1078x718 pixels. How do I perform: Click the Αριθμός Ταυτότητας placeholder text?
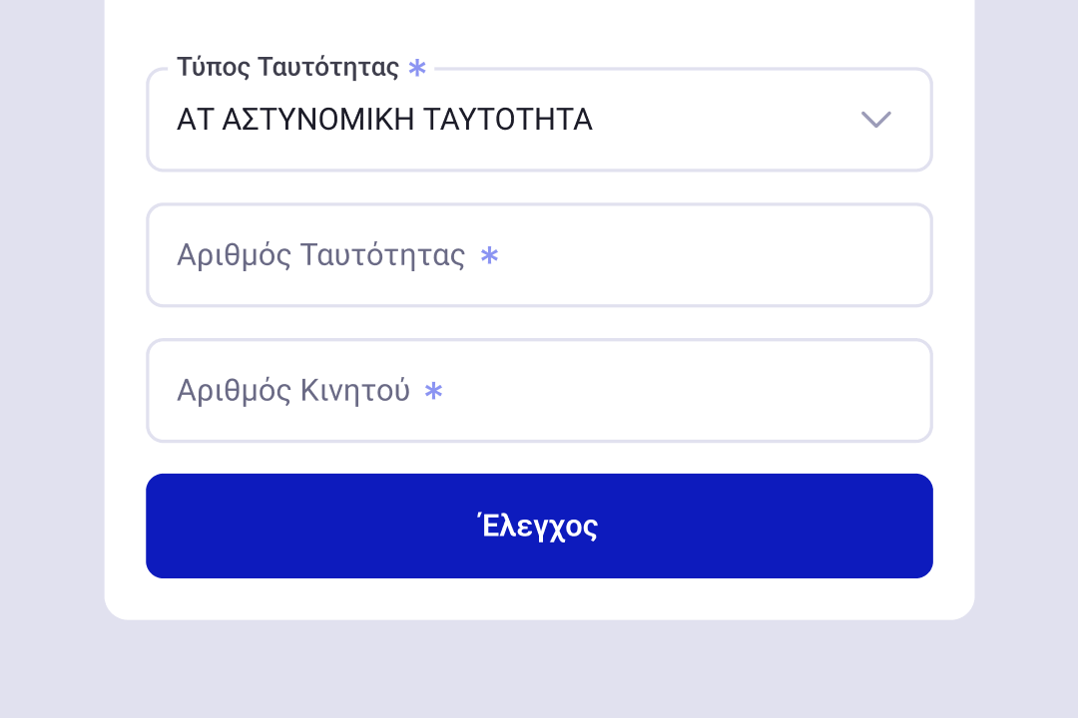321,255
